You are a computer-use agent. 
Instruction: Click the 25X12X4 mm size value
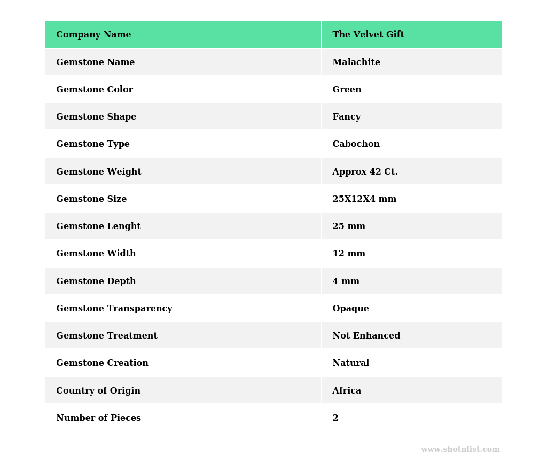pos(364,199)
